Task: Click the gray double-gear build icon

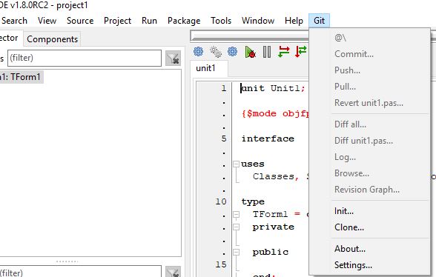Action: (216, 52)
